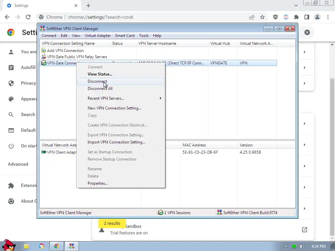Screen dimensions: 335x251
Task: Click the VPN Sessions status bar icon
Action: pyautogui.click(x=160, y=212)
